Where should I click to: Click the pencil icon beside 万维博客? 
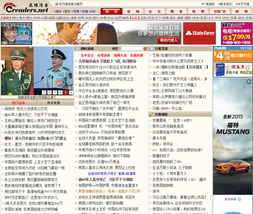tap(151, 115)
